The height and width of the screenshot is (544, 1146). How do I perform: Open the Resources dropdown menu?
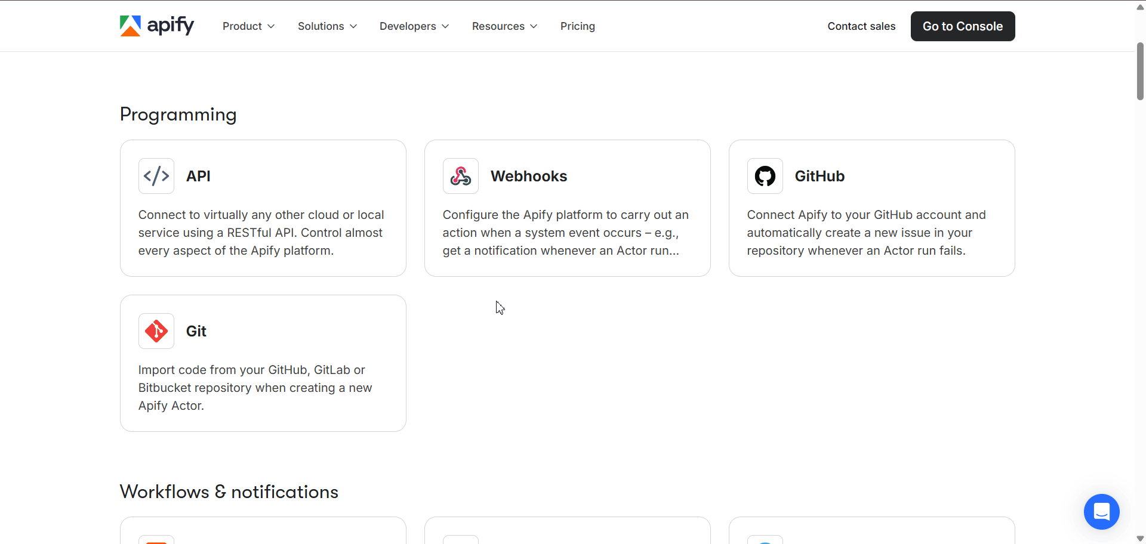tap(504, 26)
